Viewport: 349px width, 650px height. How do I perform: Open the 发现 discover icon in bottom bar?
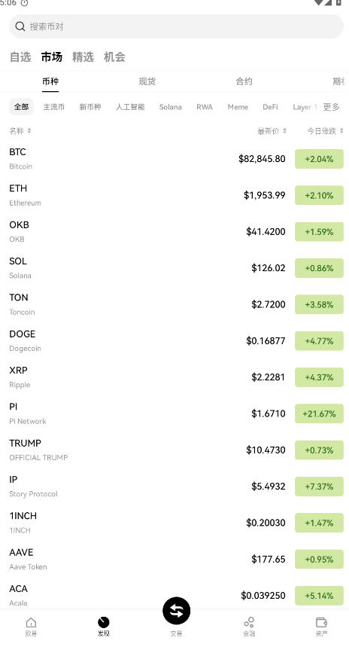click(x=104, y=622)
